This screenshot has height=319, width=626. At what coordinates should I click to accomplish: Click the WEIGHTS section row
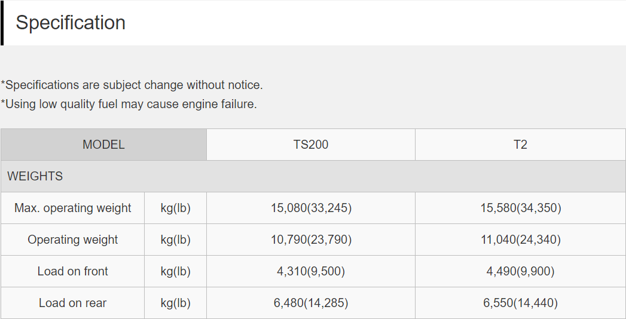[313, 176]
